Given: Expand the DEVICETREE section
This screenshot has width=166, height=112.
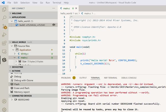Looking at the screenshot, I should 10,67.
